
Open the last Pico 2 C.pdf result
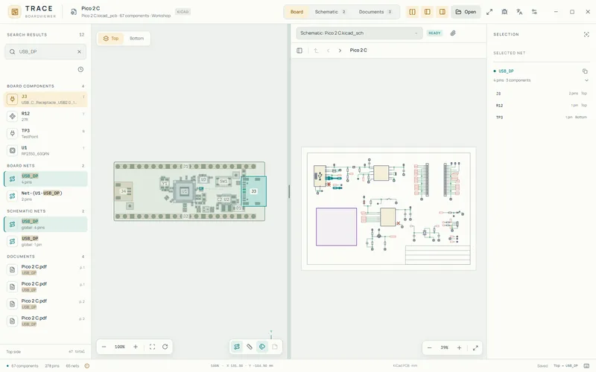45,321
